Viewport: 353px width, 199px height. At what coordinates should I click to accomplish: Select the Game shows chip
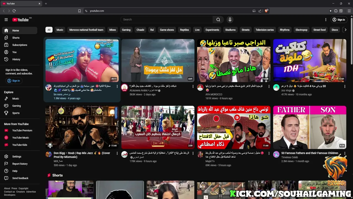point(167,30)
